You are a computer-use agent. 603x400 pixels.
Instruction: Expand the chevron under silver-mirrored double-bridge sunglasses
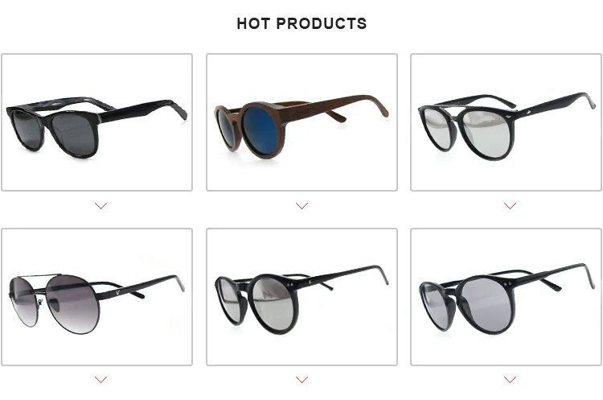[510, 206]
